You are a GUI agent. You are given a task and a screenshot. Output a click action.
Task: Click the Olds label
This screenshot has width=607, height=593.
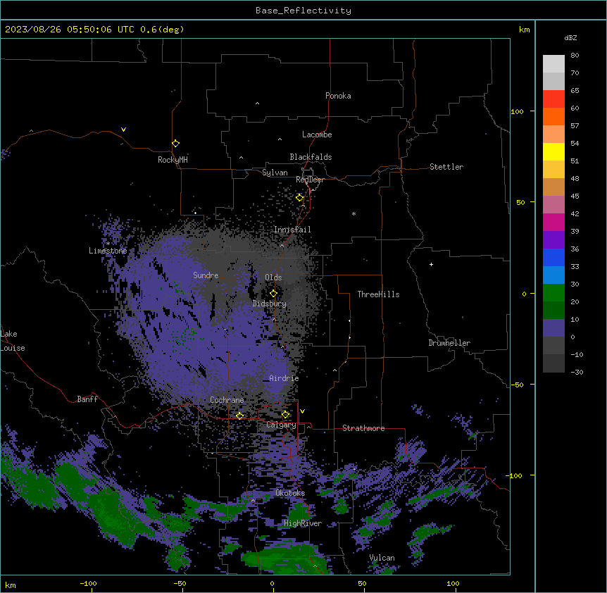pos(273,277)
